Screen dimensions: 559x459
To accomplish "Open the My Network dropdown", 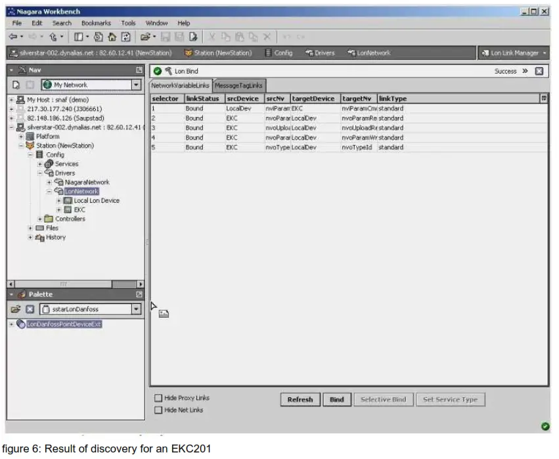I will 136,85.
